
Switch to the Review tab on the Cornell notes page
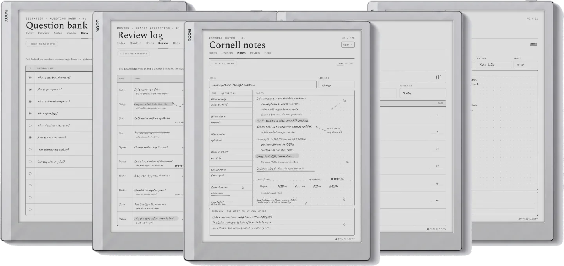255,53
